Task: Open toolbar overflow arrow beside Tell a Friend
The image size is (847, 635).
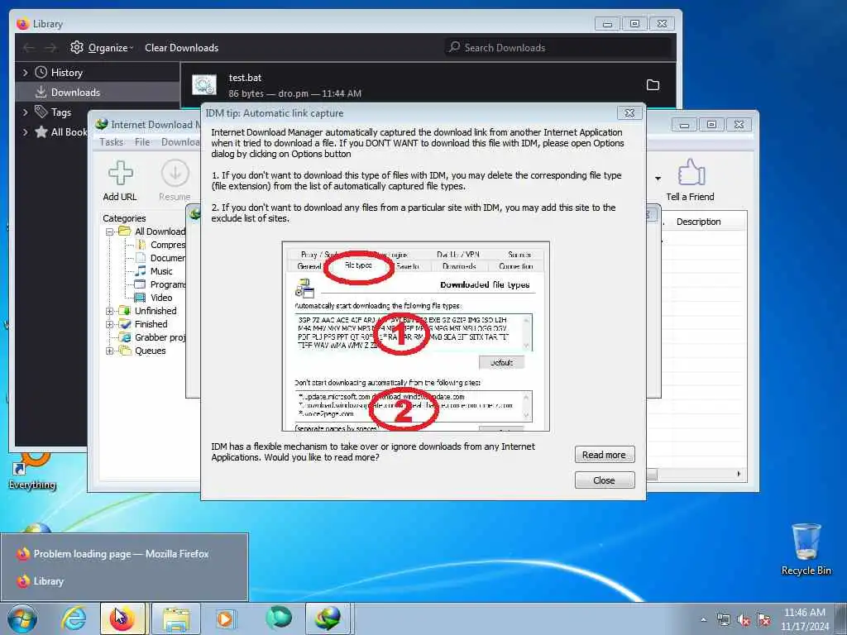Action: (x=658, y=179)
